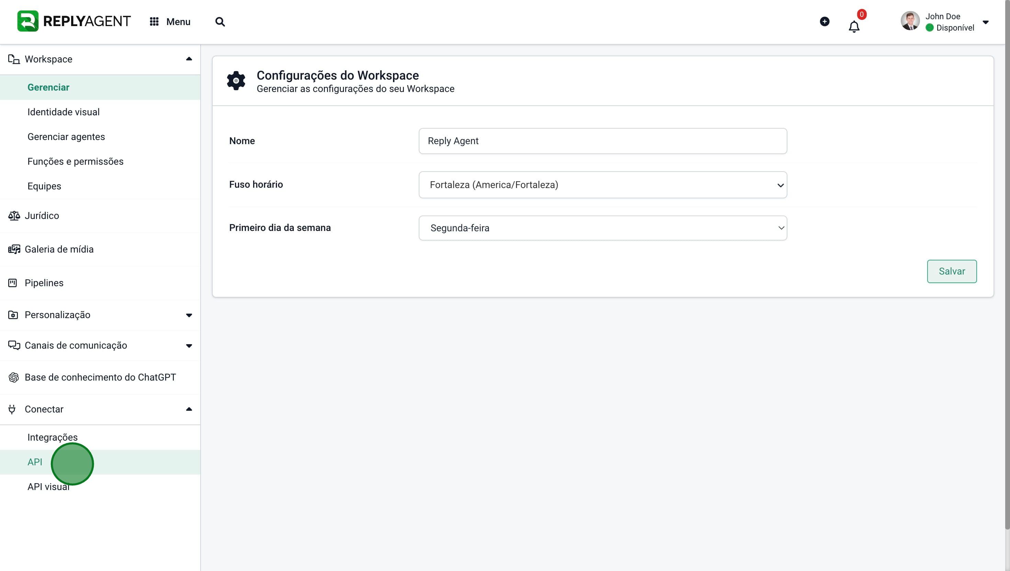Open the Fuso horário dropdown
This screenshot has height=571, width=1010.
(603, 185)
